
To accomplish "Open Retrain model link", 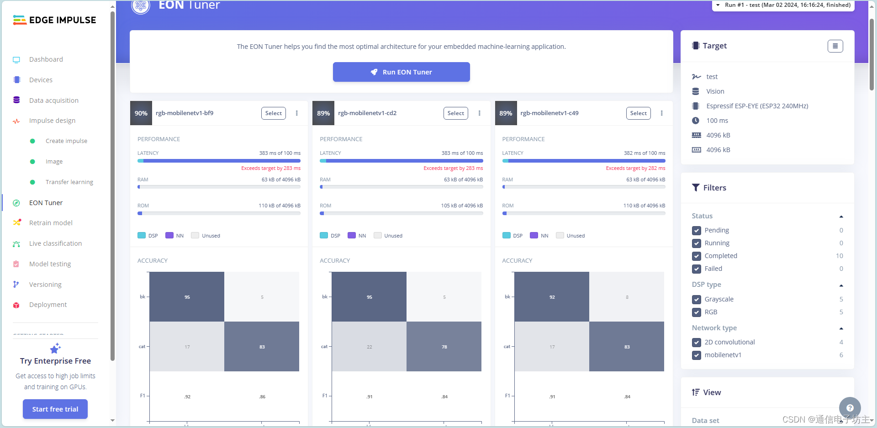I will (x=51, y=223).
